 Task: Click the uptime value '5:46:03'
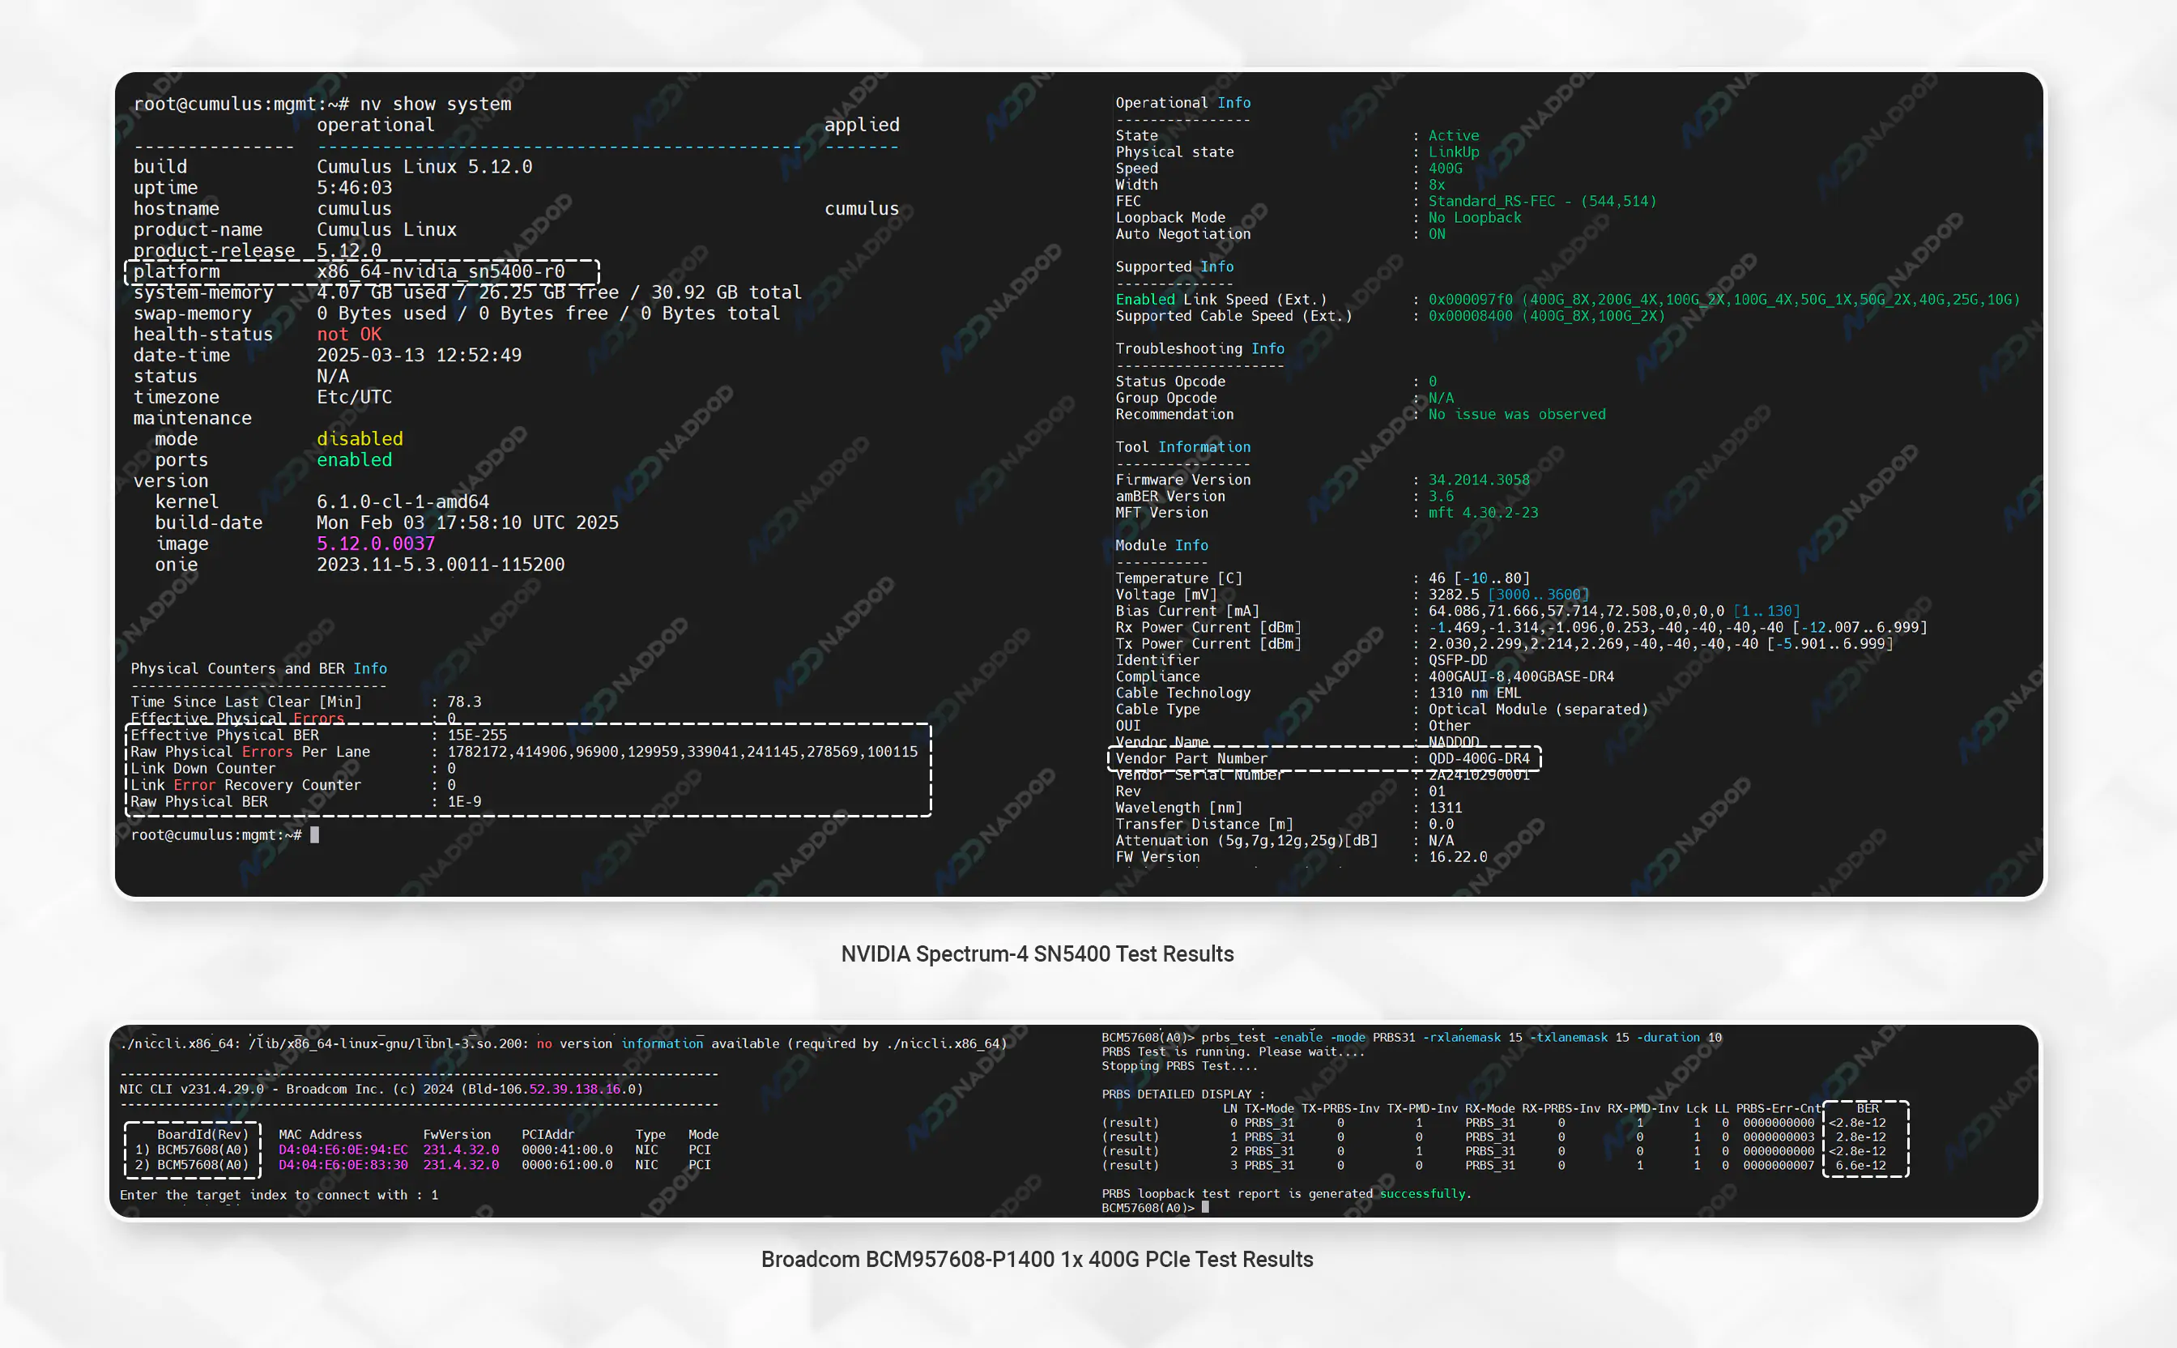click(x=354, y=188)
